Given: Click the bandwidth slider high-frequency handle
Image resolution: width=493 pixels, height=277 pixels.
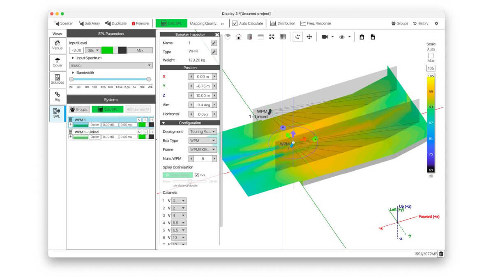Looking at the screenshot, I should 149,79.
